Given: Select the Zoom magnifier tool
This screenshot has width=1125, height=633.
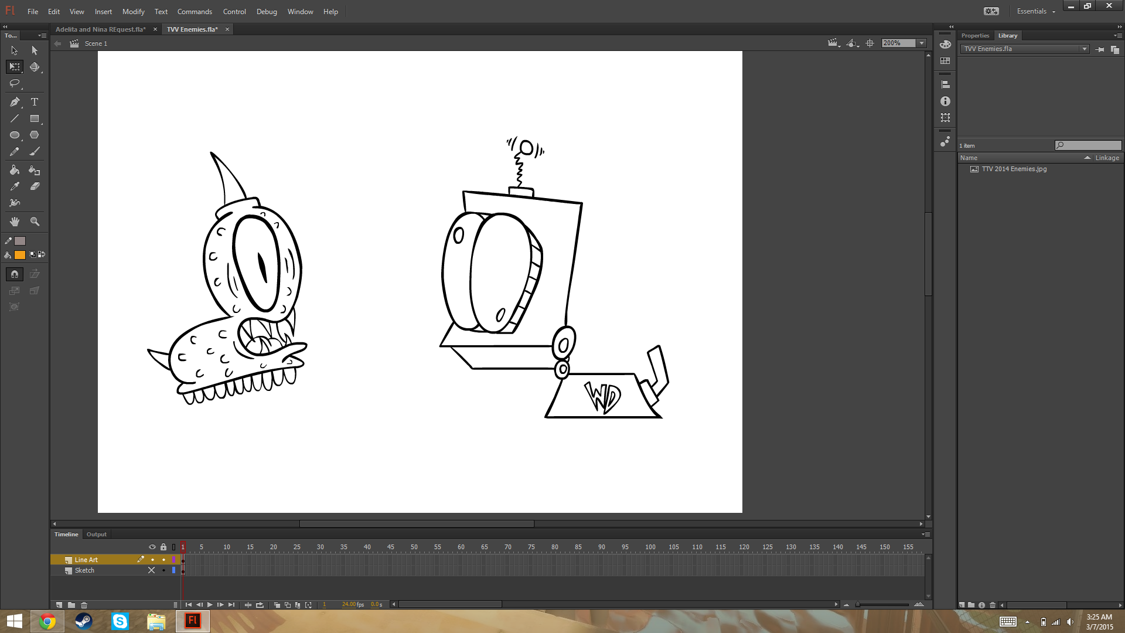Looking at the screenshot, I should [35, 222].
